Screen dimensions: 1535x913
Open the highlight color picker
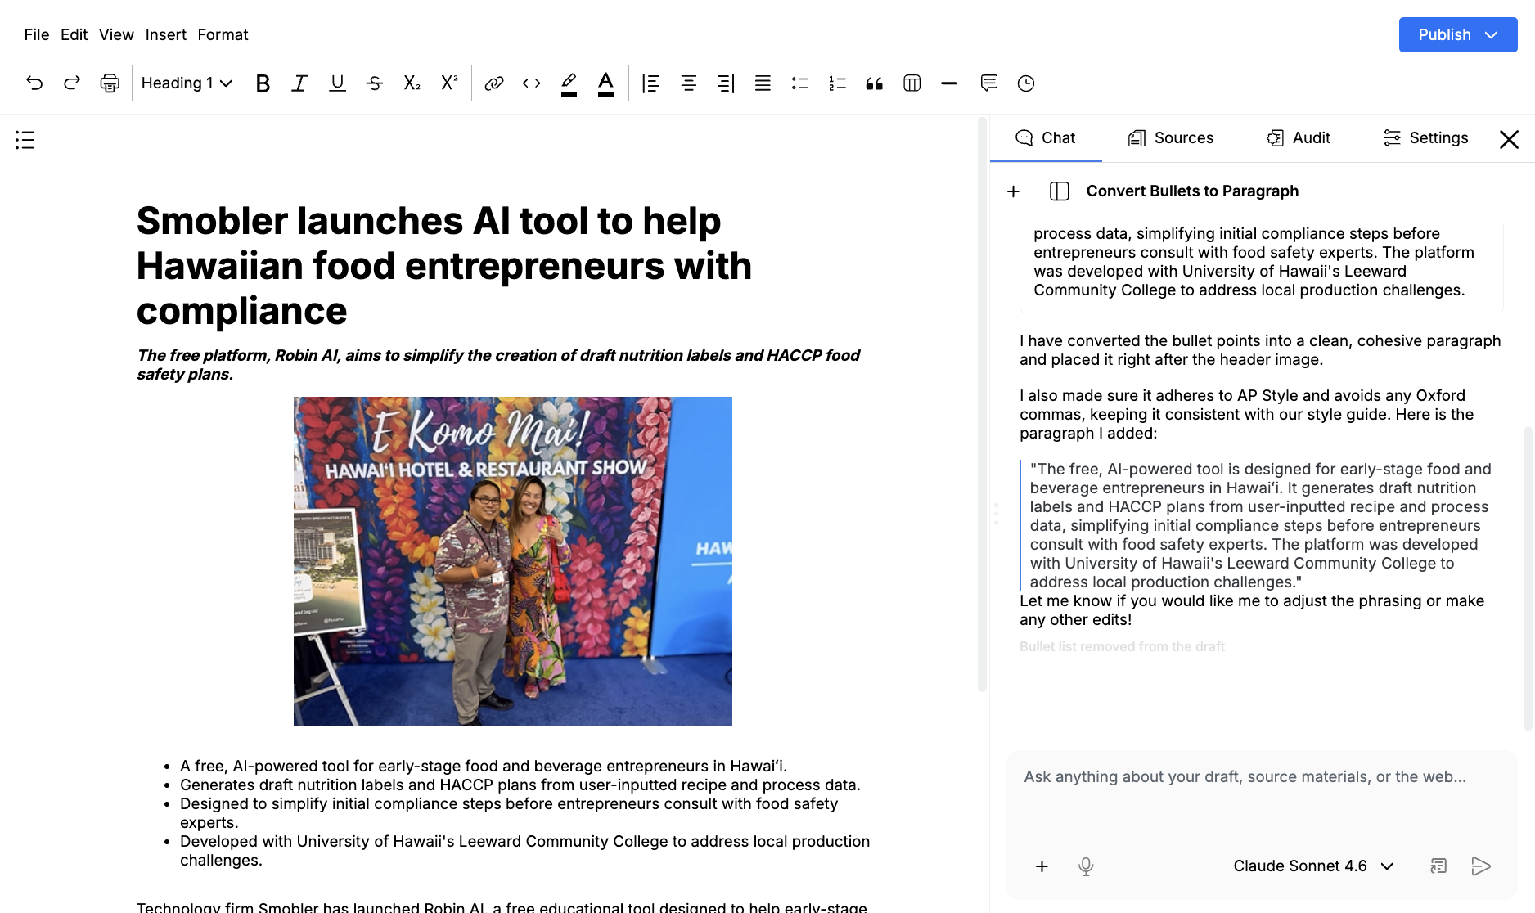[x=569, y=83]
